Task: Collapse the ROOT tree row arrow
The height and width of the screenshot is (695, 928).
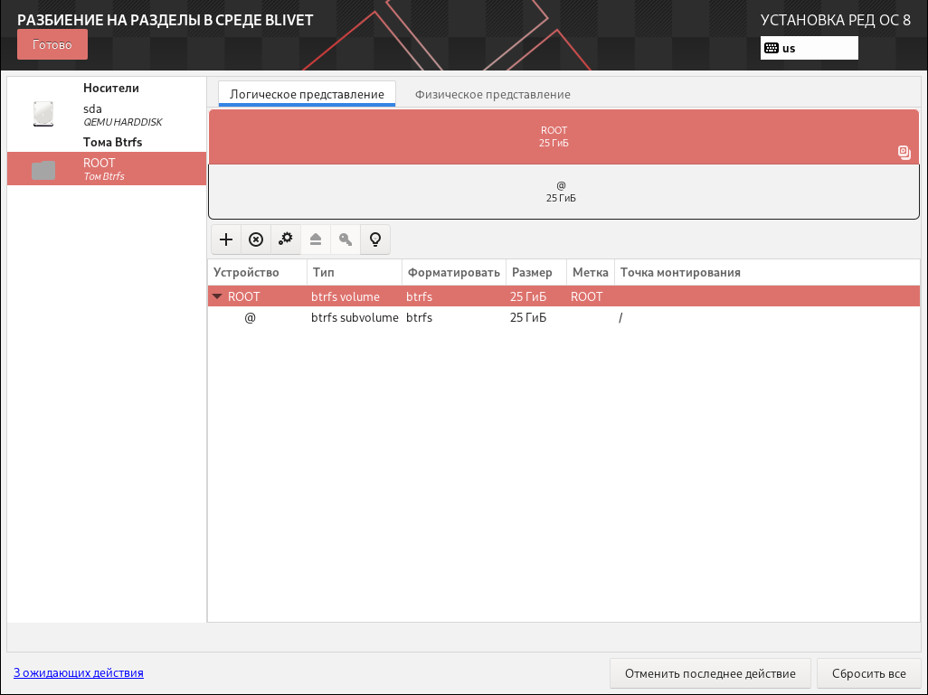Action: (x=217, y=296)
